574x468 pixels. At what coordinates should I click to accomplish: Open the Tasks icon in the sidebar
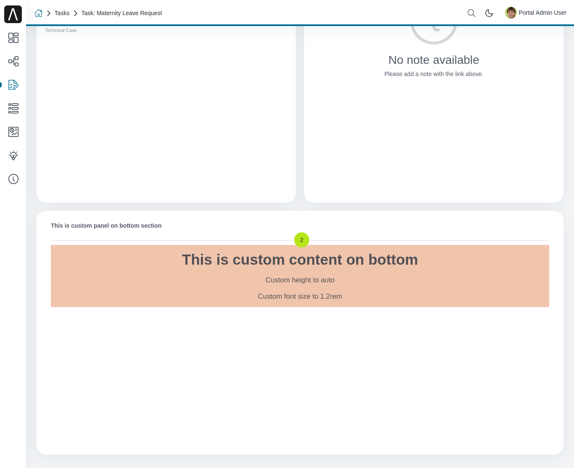tap(13, 85)
